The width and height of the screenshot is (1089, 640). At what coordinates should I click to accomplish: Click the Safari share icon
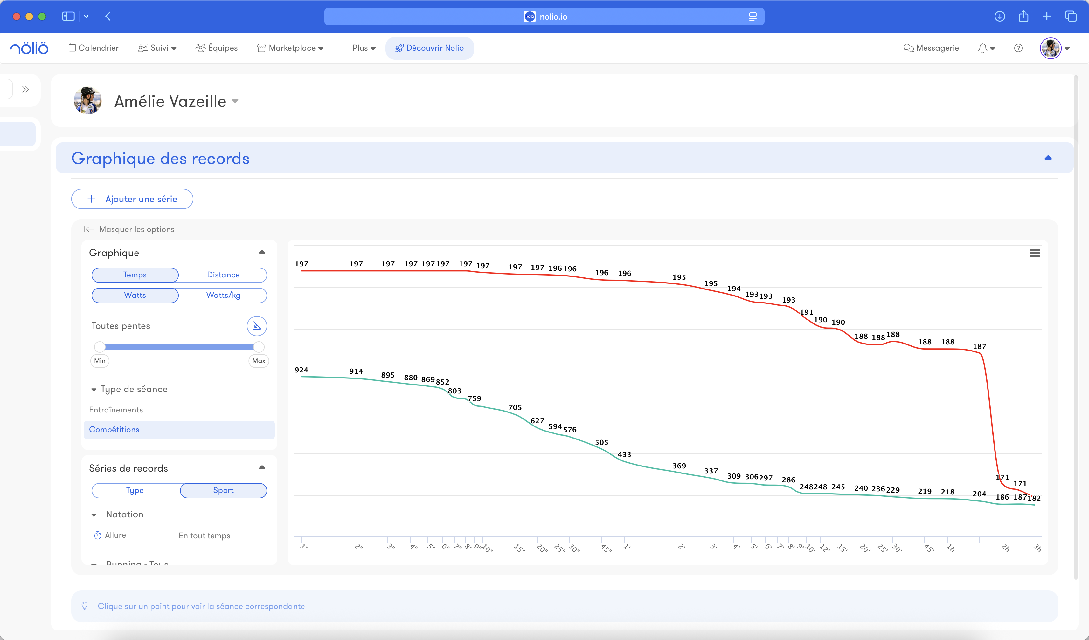[x=1023, y=17]
